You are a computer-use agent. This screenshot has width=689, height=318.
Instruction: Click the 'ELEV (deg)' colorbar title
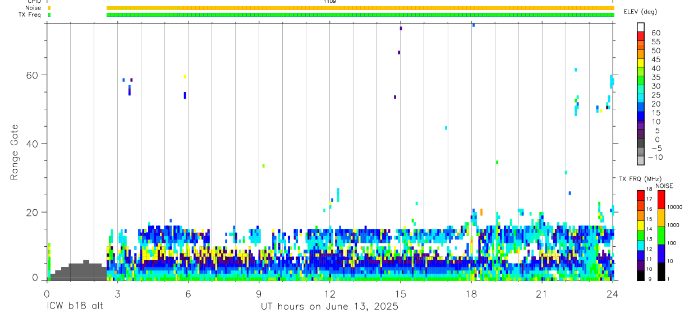pos(640,12)
